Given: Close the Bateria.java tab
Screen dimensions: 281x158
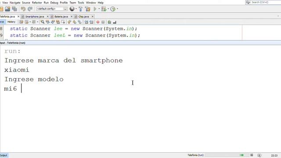Looking at the screenshot, I should [72, 17].
